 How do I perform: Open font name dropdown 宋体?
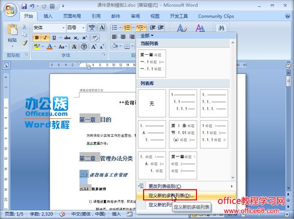(x=63, y=28)
